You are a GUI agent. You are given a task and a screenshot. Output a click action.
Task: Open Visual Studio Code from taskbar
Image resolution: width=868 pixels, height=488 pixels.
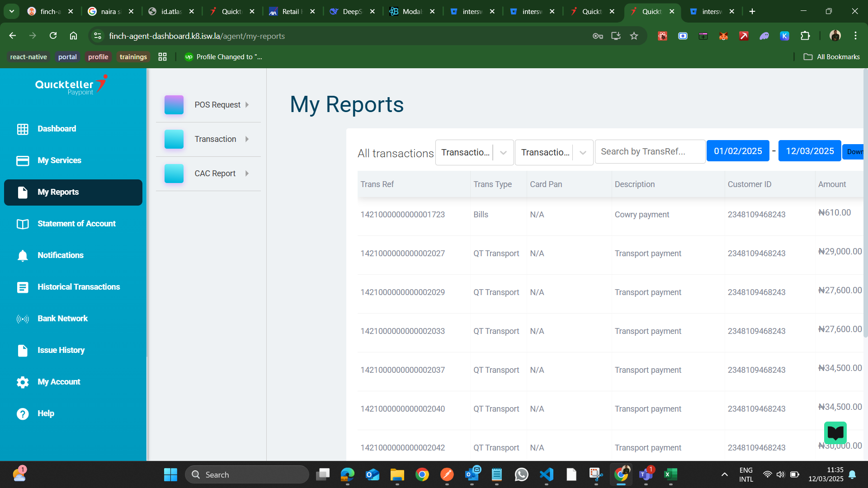tap(546, 474)
